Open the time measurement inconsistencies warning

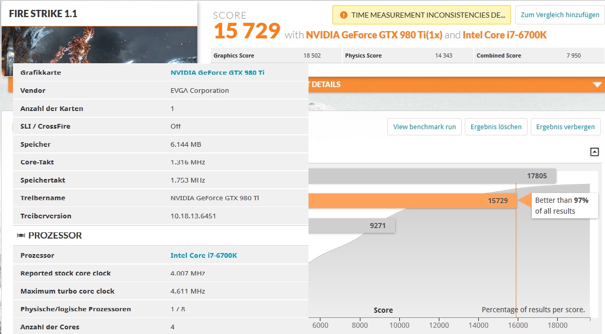(421, 15)
